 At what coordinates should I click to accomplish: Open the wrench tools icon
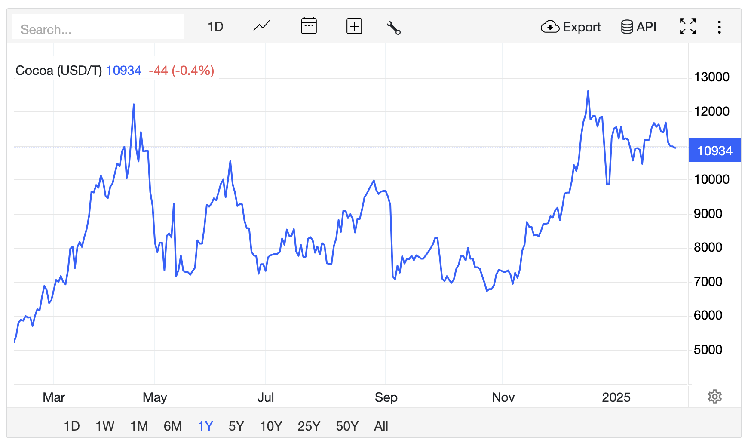pyautogui.click(x=394, y=28)
